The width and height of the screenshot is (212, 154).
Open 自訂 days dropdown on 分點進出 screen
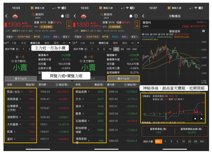[x=158, y=141]
